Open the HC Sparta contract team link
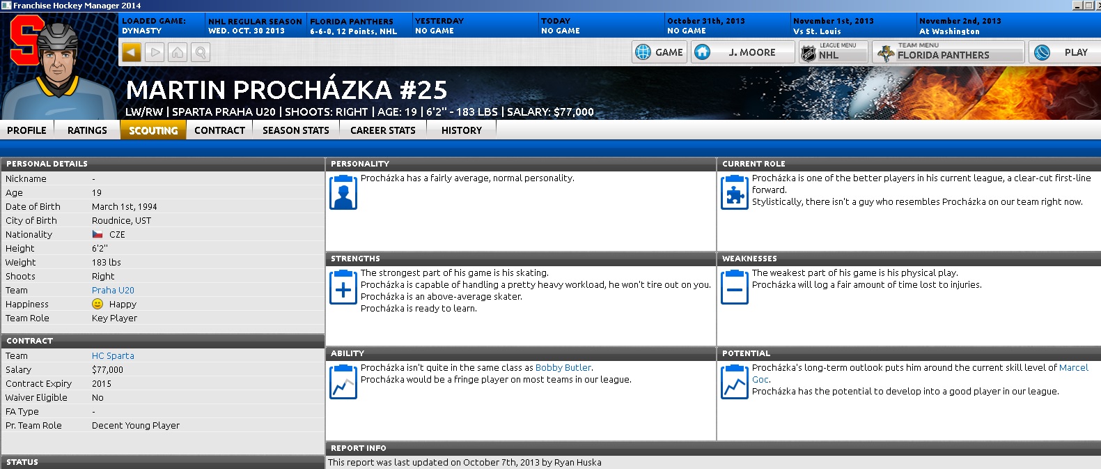This screenshot has width=1101, height=469. pyautogui.click(x=113, y=356)
